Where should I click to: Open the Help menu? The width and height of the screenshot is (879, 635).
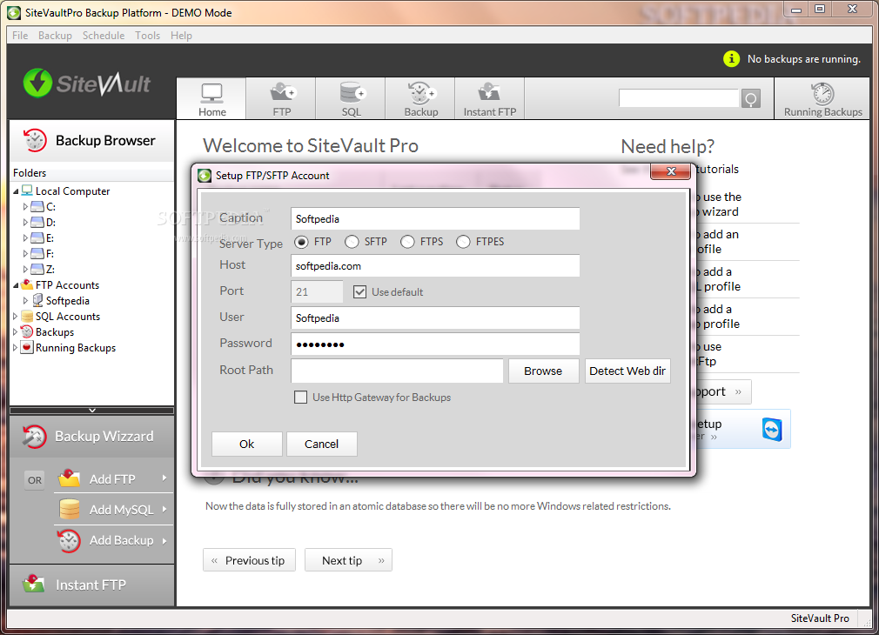click(x=181, y=36)
